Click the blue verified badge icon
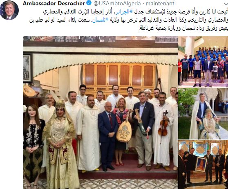Viewport: 228px width, 189px height. click(89, 3)
